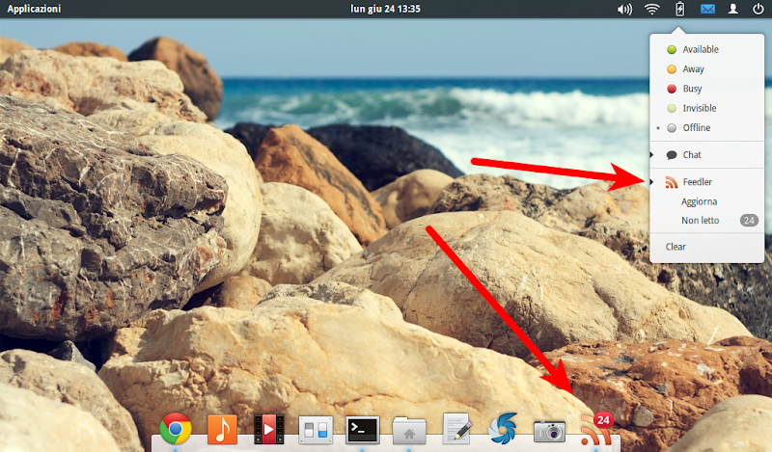Open the user accounts indicator
This screenshot has width=772, height=452.
point(733,9)
